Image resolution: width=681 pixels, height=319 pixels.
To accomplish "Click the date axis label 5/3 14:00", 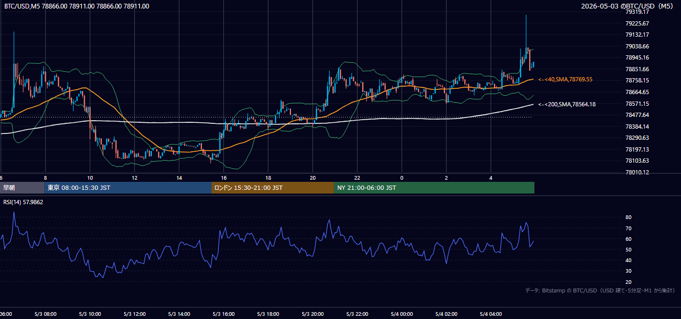I will [179, 314].
